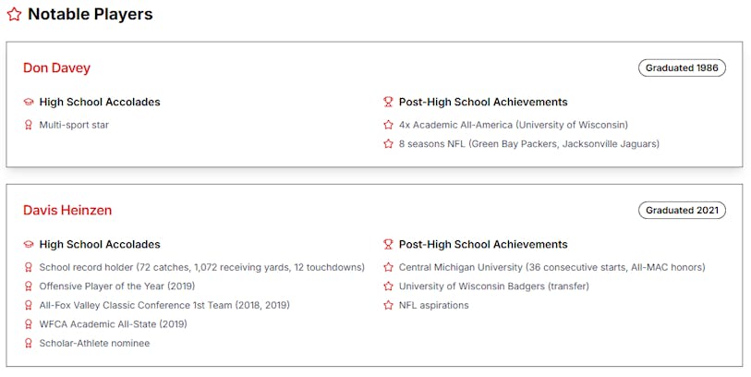The image size is (751, 377).
Task: Click star icon beside Central Michigan University
Action: pos(388,267)
